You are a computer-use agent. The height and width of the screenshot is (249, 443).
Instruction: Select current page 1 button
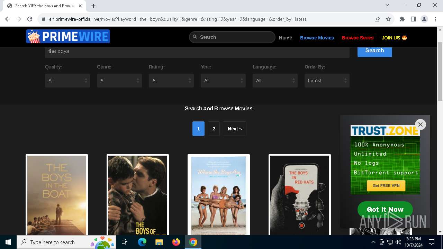click(x=198, y=129)
